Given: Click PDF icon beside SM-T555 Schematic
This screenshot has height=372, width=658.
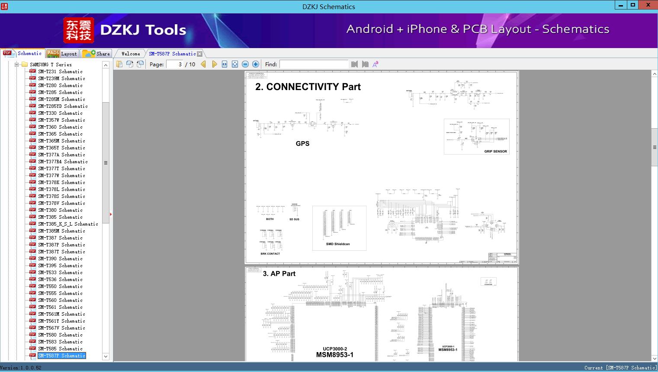Looking at the screenshot, I should point(32,293).
